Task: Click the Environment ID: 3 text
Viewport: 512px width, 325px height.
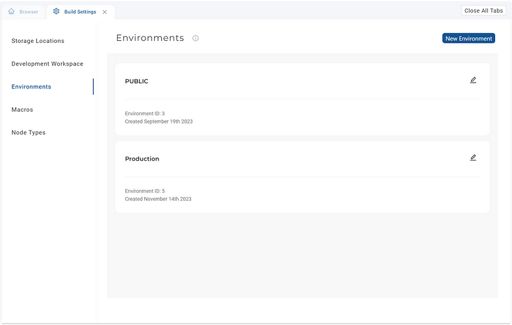Action: coord(145,113)
